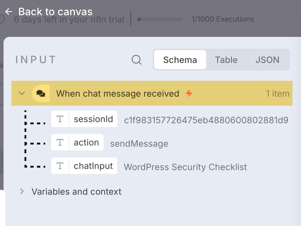301x226 pixels.
Task: Click the orange lightning bolt icon
Action: tap(189, 93)
